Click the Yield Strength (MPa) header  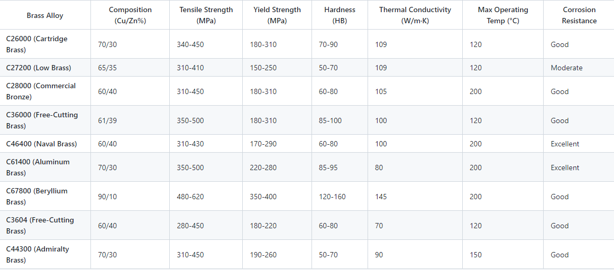(x=277, y=15)
